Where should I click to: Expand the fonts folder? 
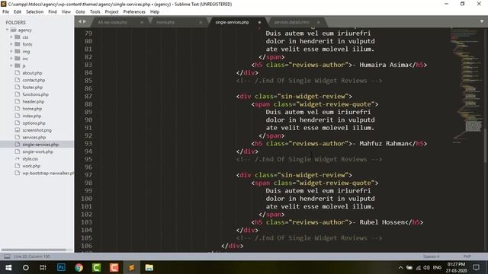pos(11,44)
